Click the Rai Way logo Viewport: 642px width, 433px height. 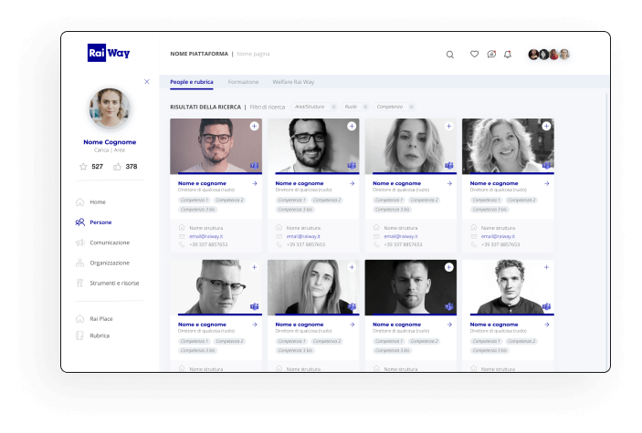[109, 53]
